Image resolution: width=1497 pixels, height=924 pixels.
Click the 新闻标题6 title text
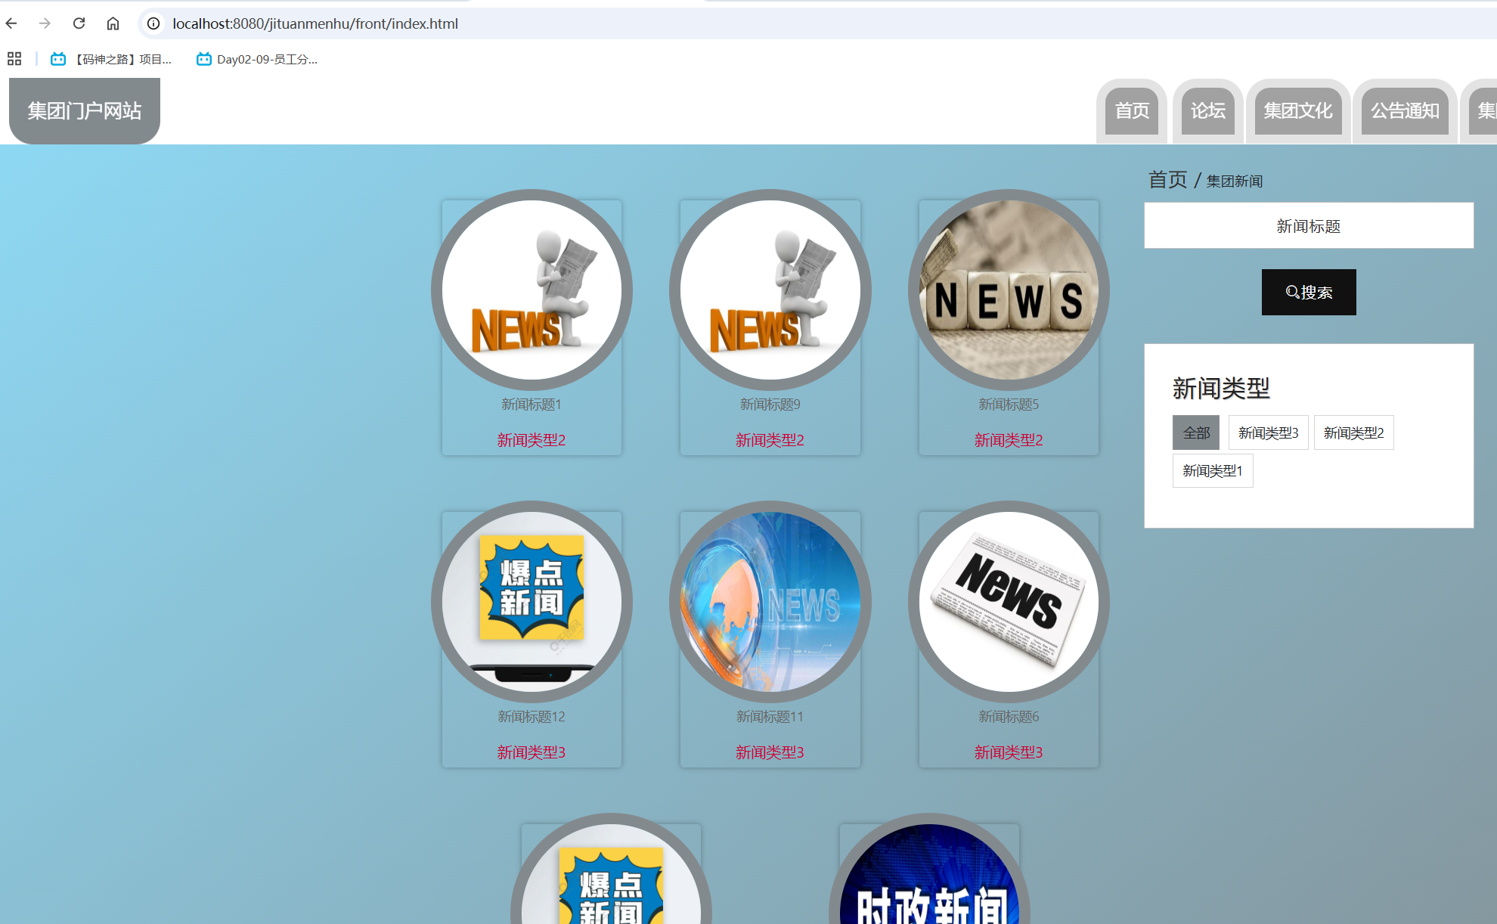pos(1009,716)
